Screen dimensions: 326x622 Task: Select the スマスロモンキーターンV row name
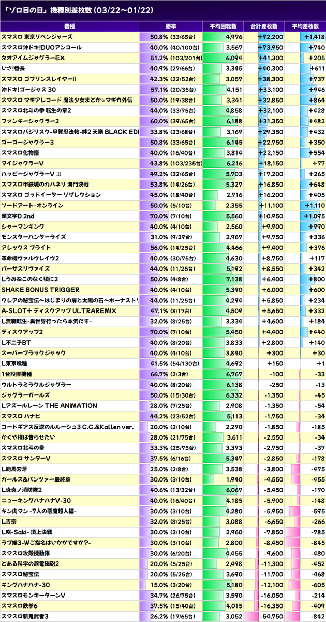tap(34, 596)
